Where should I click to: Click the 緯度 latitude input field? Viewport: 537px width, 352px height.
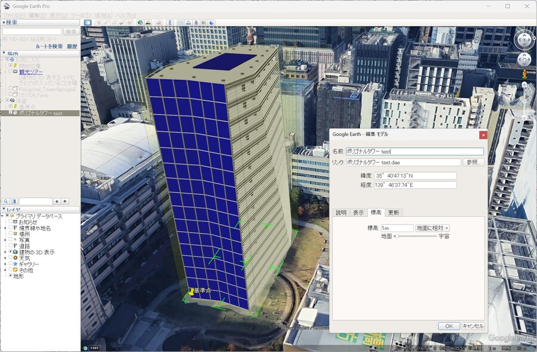coord(415,176)
